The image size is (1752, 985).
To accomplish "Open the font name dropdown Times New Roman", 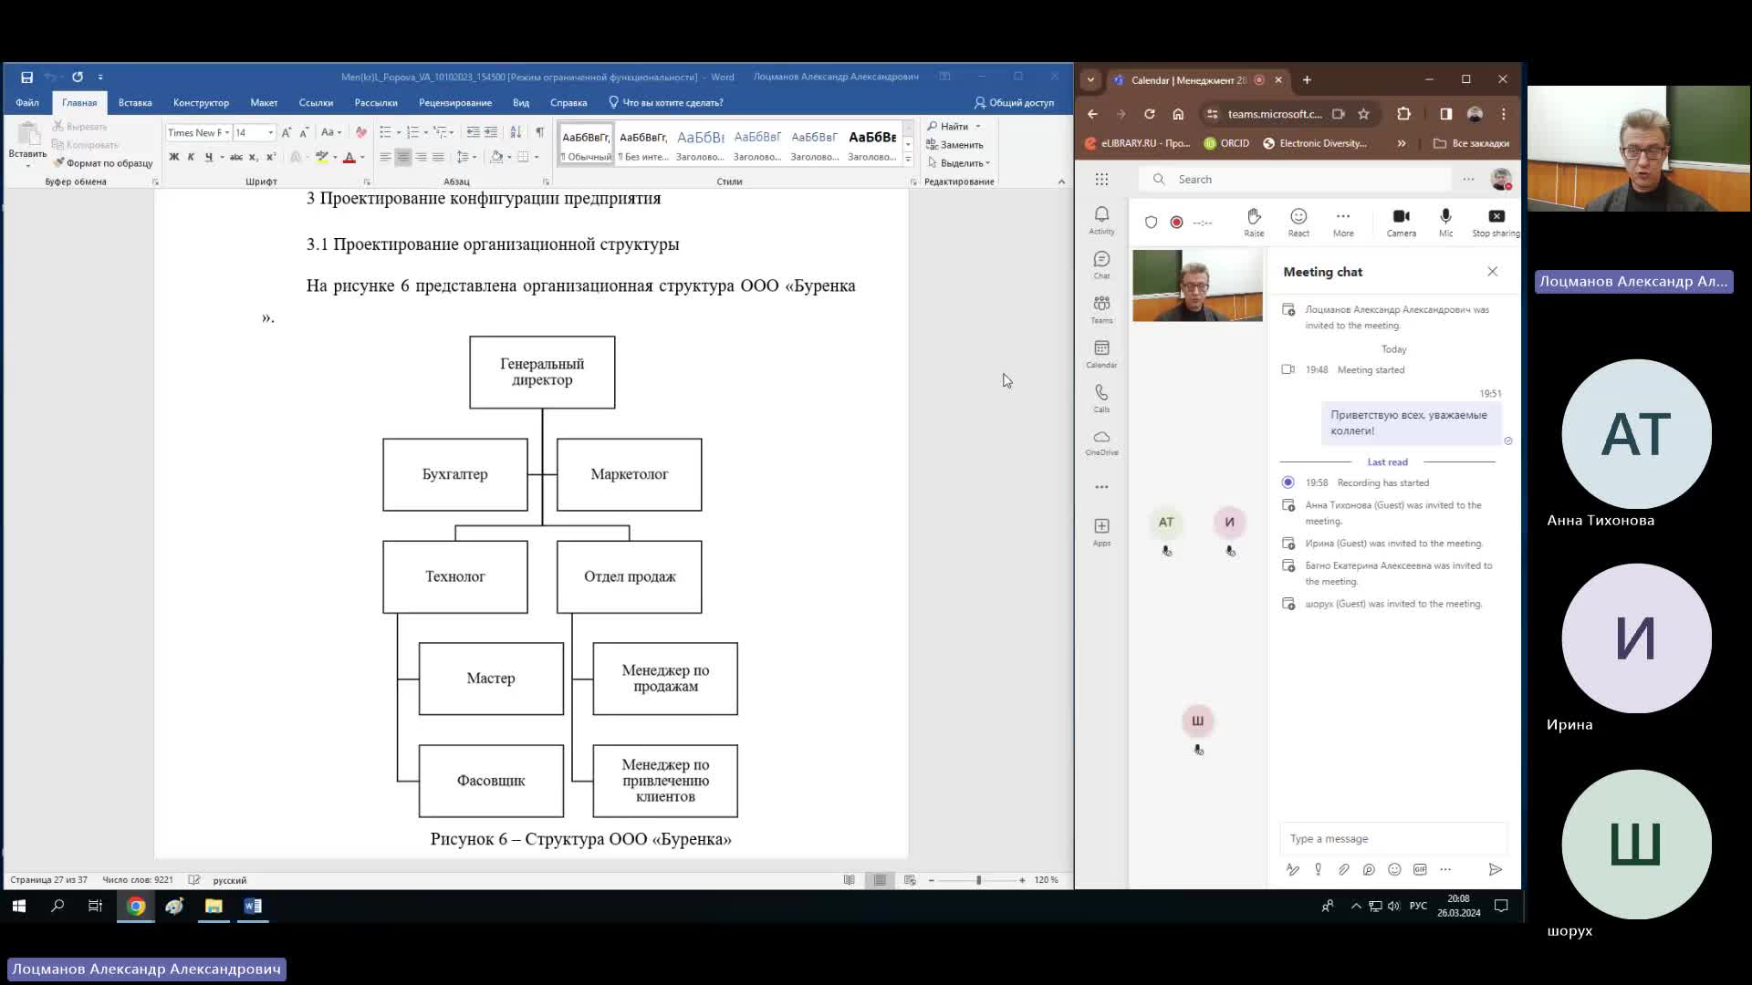I will pyautogui.click(x=226, y=133).
